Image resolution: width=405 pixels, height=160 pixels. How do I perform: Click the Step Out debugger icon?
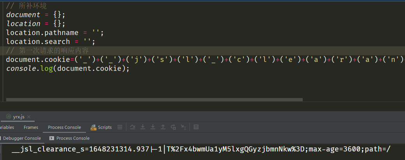[x=163, y=127]
